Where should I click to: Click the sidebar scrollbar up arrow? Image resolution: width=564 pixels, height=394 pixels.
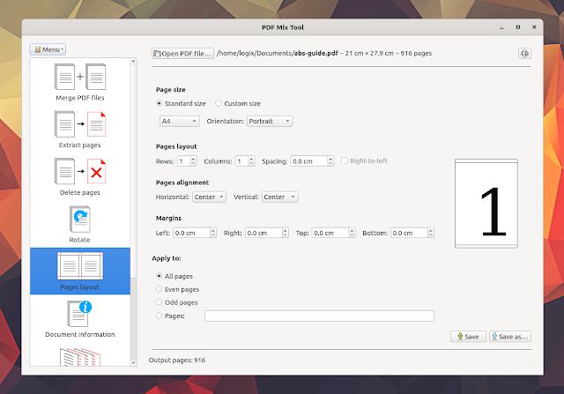pyautogui.click(x=133, y=61)
